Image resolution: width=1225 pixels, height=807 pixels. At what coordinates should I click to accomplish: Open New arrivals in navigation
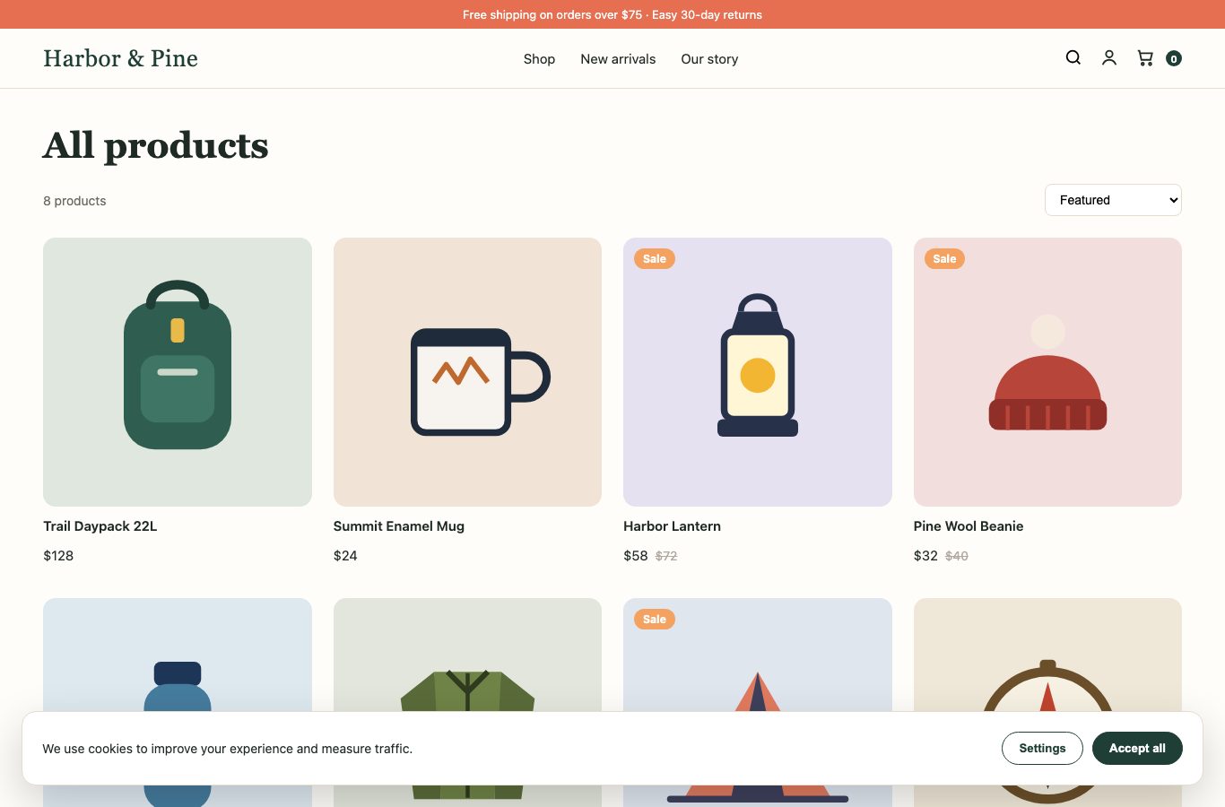(x=618, y=59)
